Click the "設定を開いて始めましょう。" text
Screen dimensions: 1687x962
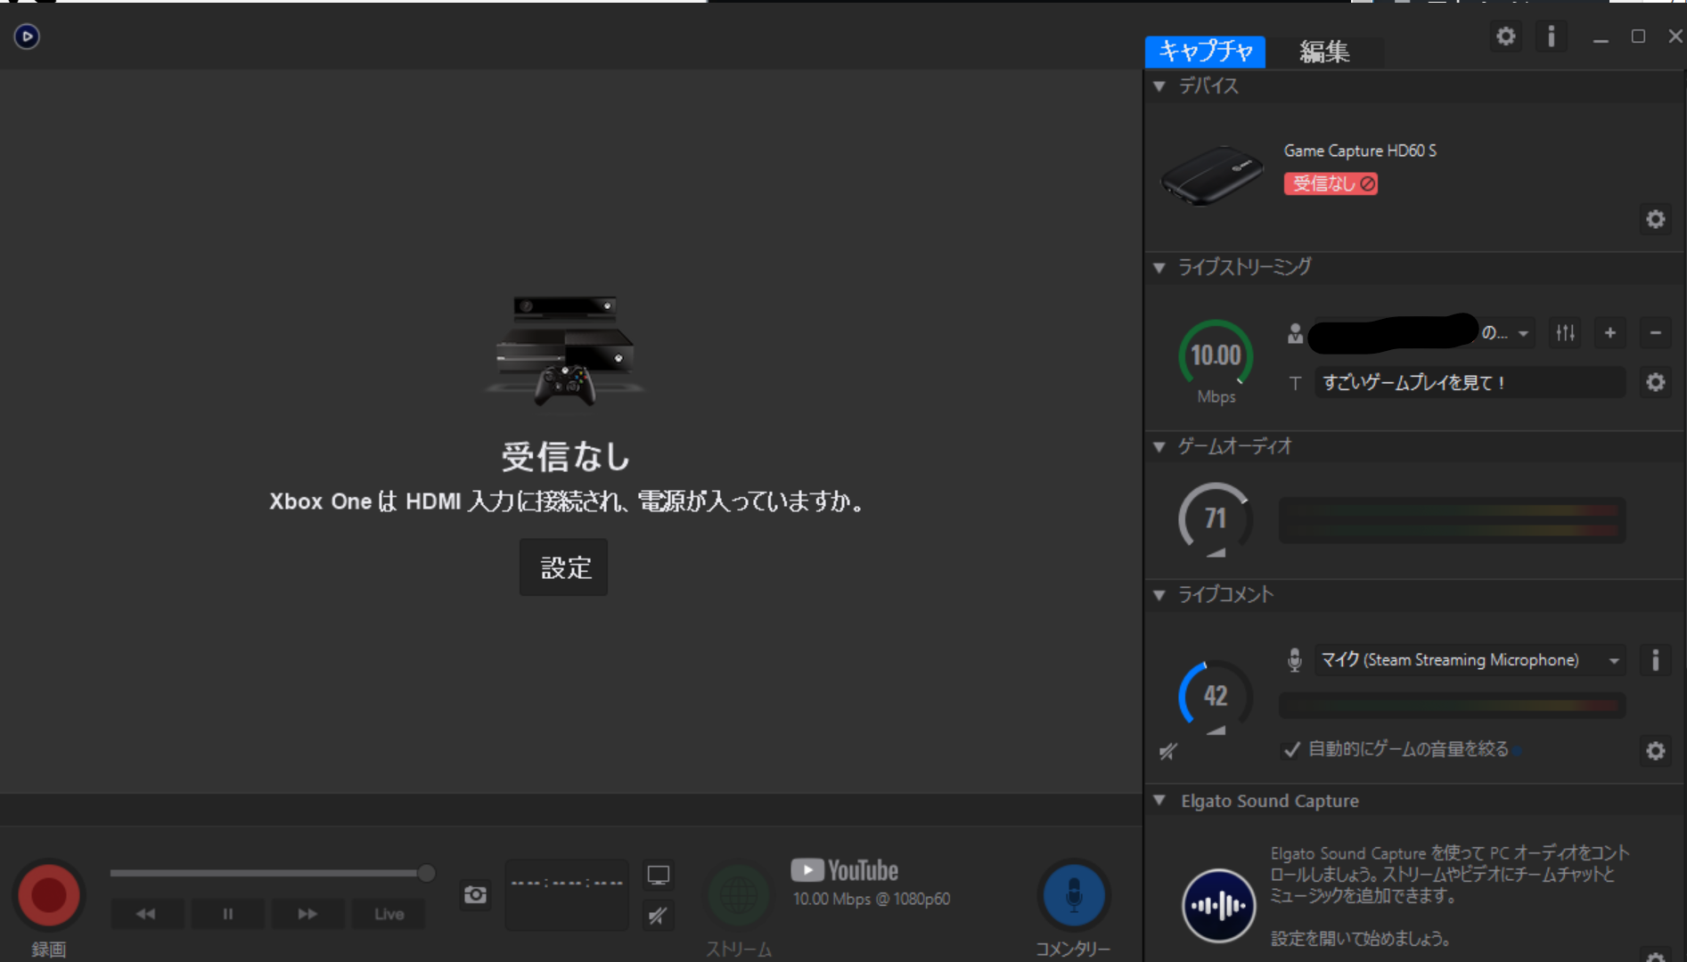pyautogui.click(x=1360, y=938)
